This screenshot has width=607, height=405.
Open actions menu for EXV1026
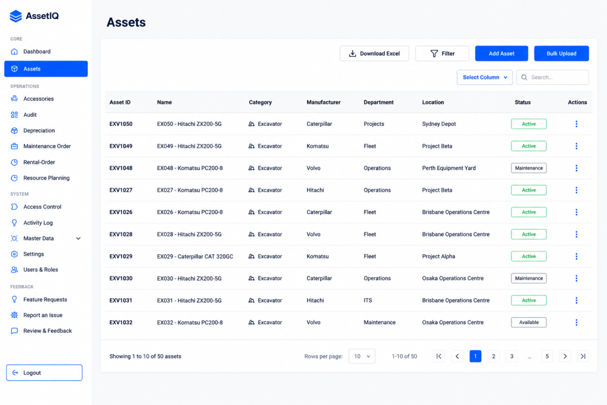576,212
